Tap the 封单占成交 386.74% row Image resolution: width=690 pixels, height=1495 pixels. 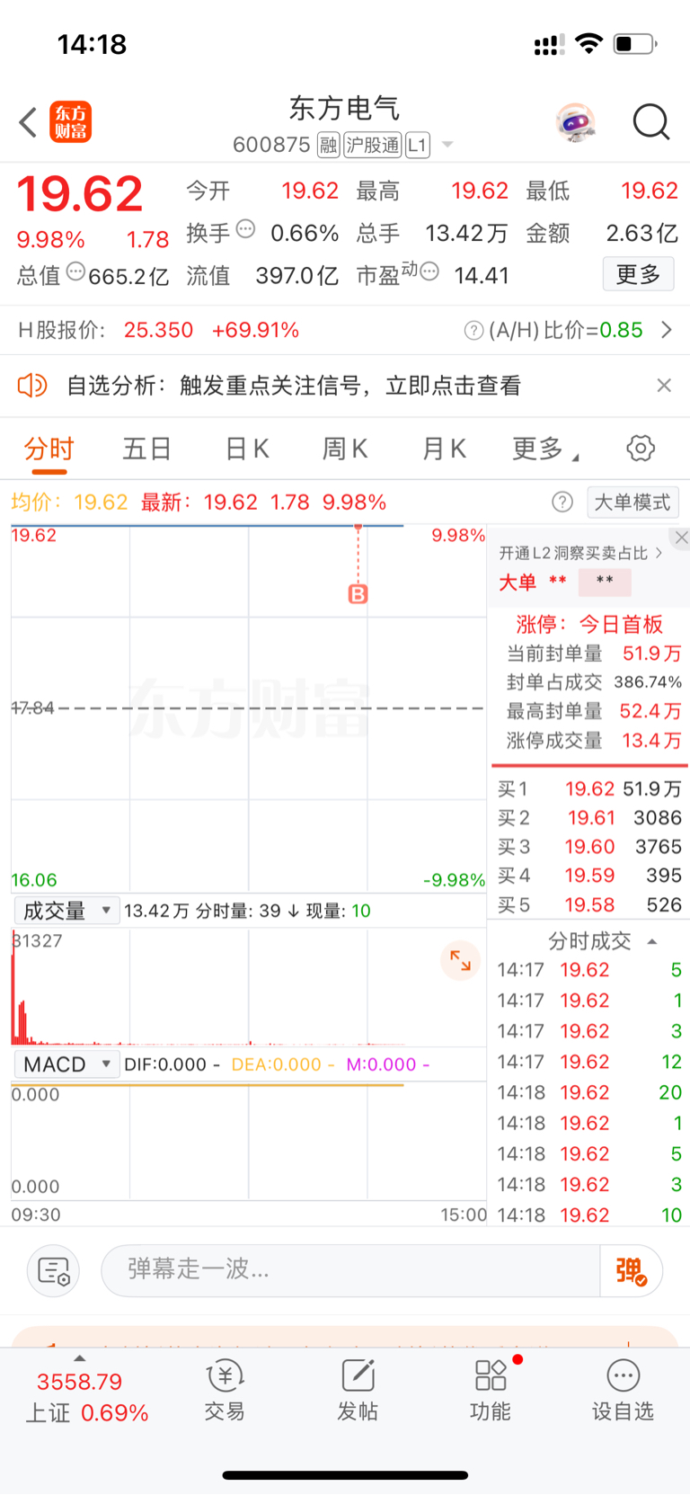pos(594,682)
